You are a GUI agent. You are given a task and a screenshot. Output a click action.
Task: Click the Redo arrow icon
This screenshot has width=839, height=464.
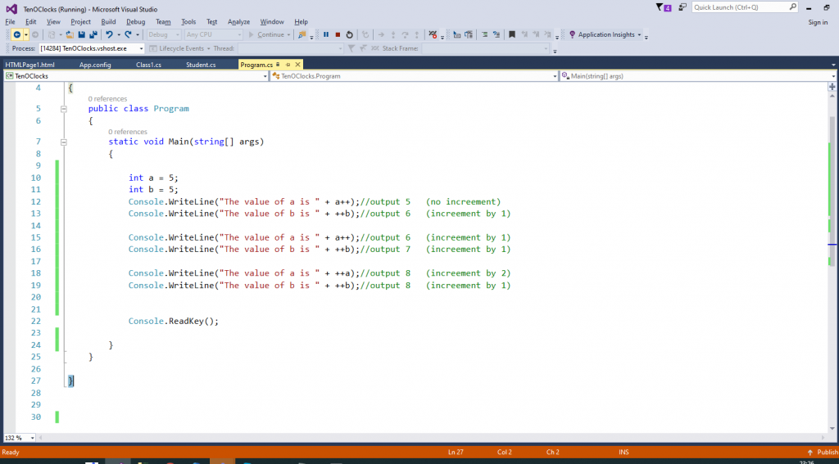coord(129,34)
